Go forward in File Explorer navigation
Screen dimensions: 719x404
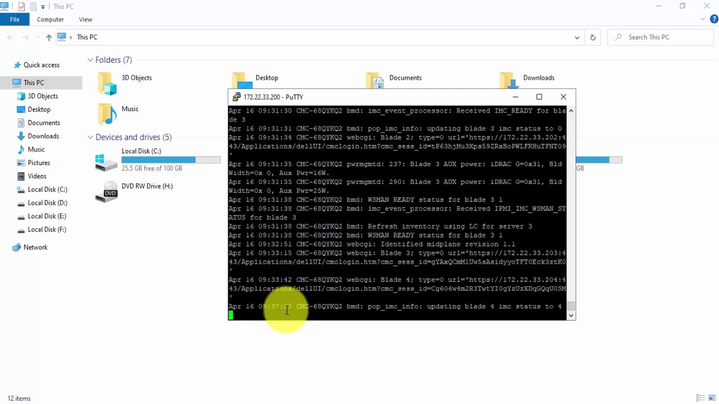[x=25, y=37]
